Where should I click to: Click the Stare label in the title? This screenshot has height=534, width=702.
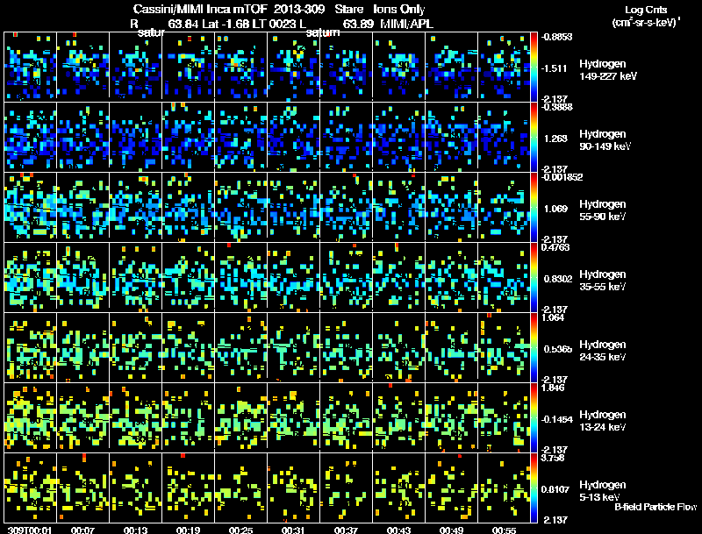[x=348, y=10]
